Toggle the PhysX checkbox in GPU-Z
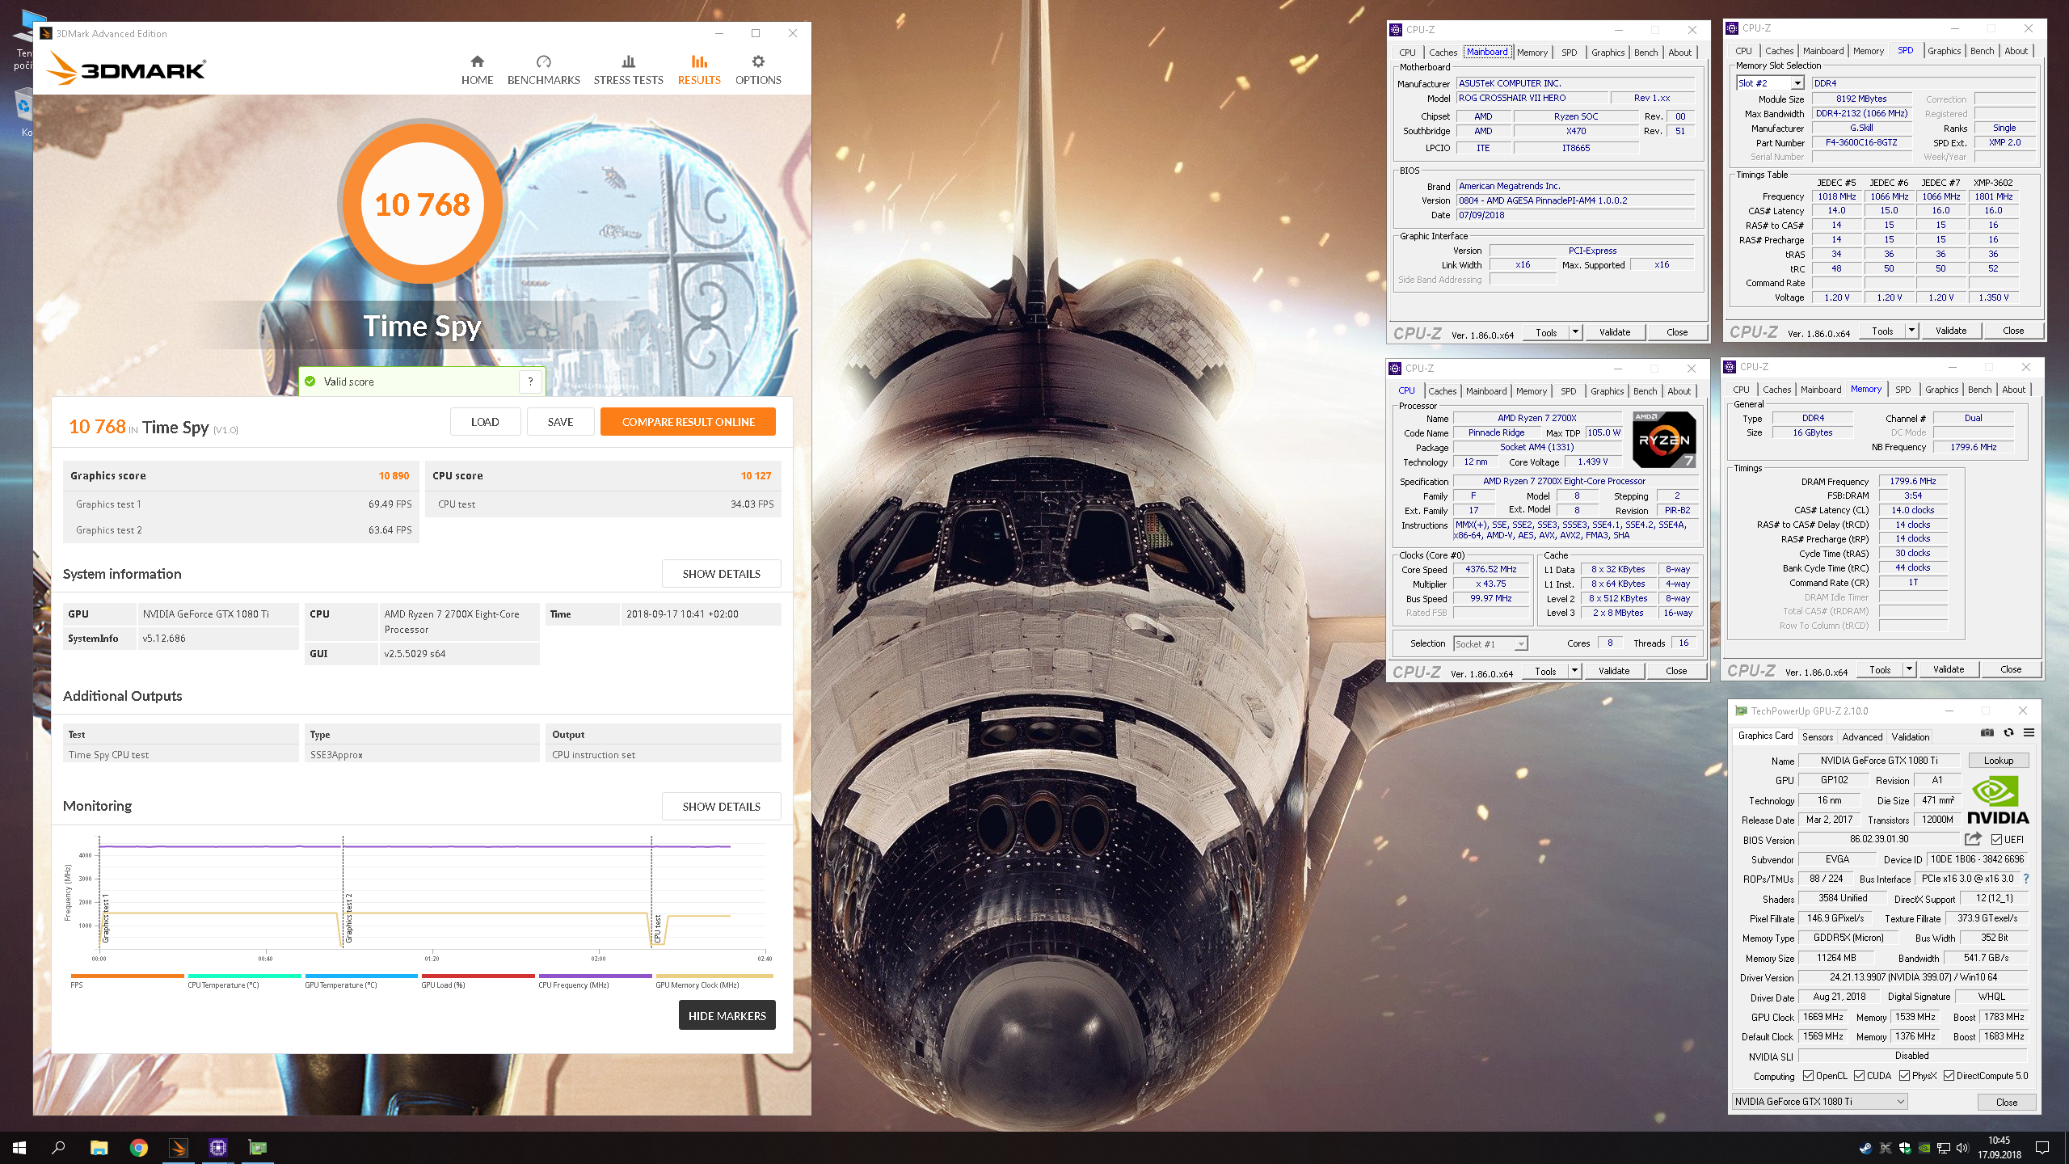Screen dimensions: 2069x1164 [x=1905, y=1076]
